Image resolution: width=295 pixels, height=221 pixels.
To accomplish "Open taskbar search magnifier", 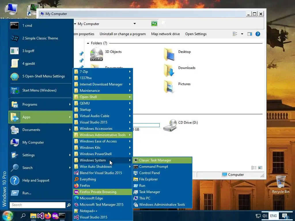I will [23, 216].
